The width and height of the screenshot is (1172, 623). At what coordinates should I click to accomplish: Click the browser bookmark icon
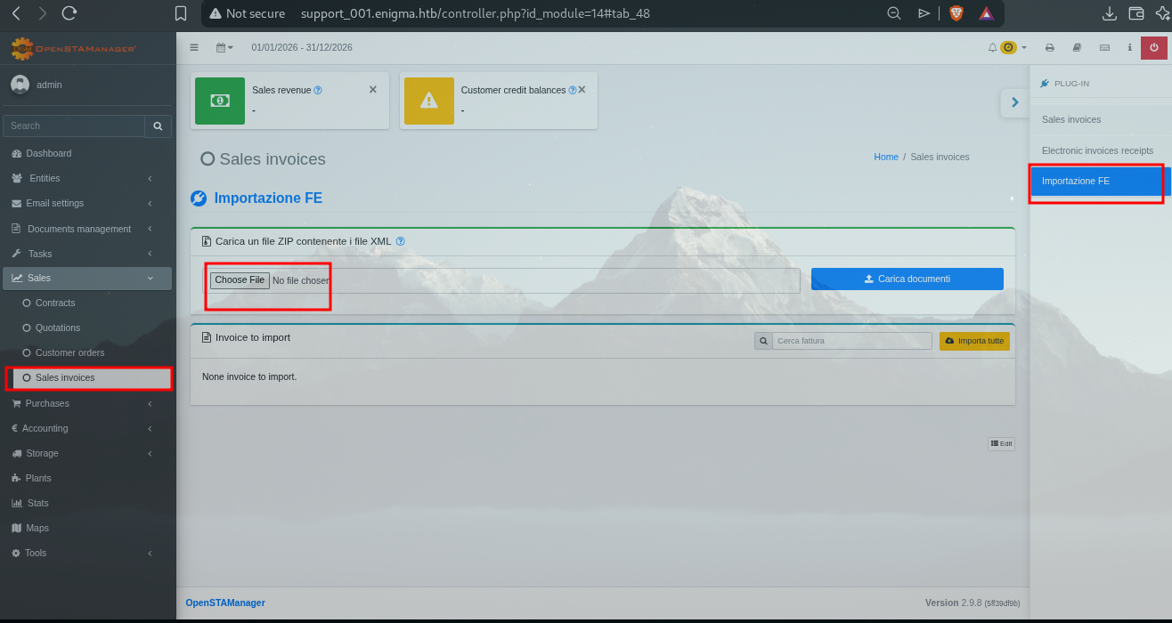click(x=181, y=13)
